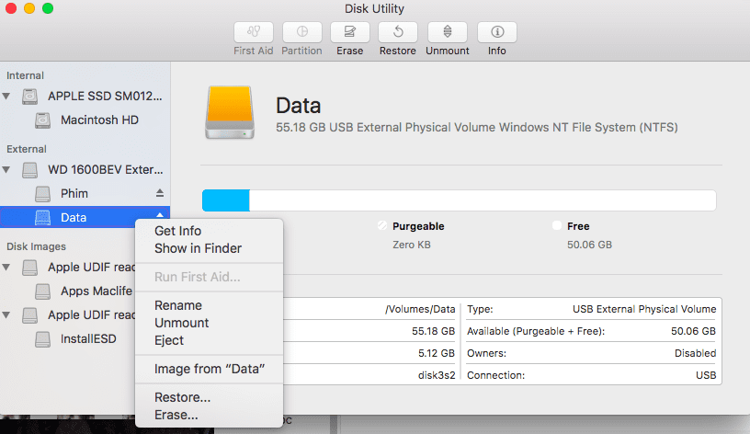Open the Info toolbar button
The height and width of the screenshot is (434, 750).
(x=496, y=32)
